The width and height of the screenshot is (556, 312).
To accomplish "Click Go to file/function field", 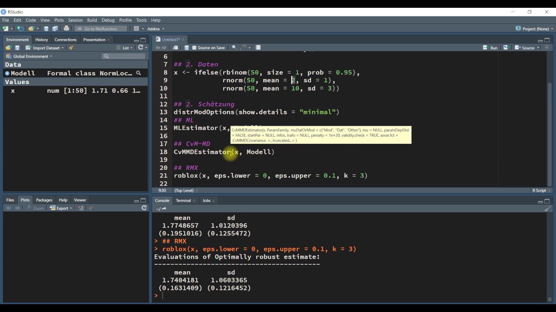I will coord(101,29).
